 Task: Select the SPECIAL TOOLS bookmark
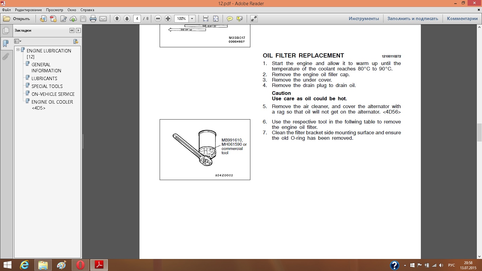coord(47,86)
